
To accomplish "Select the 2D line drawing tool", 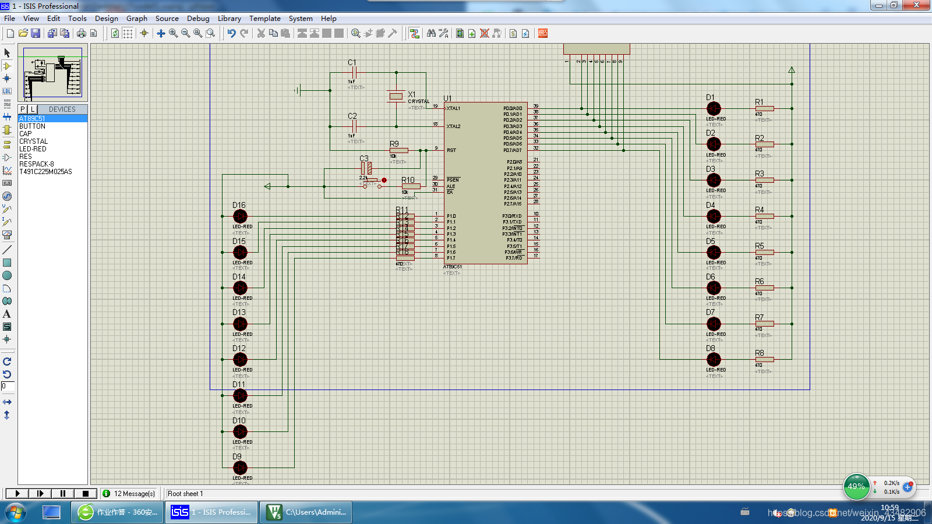I will pos(7,250).
